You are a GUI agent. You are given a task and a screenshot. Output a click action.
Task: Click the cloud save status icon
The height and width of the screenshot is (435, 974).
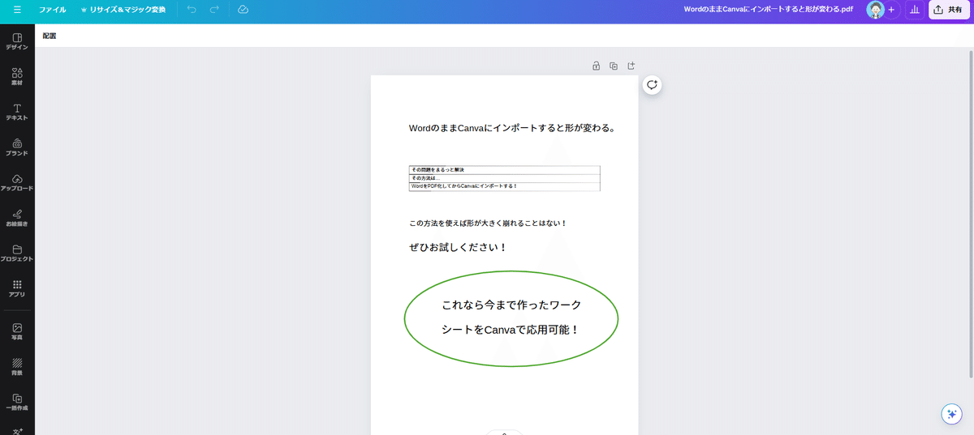243,10
